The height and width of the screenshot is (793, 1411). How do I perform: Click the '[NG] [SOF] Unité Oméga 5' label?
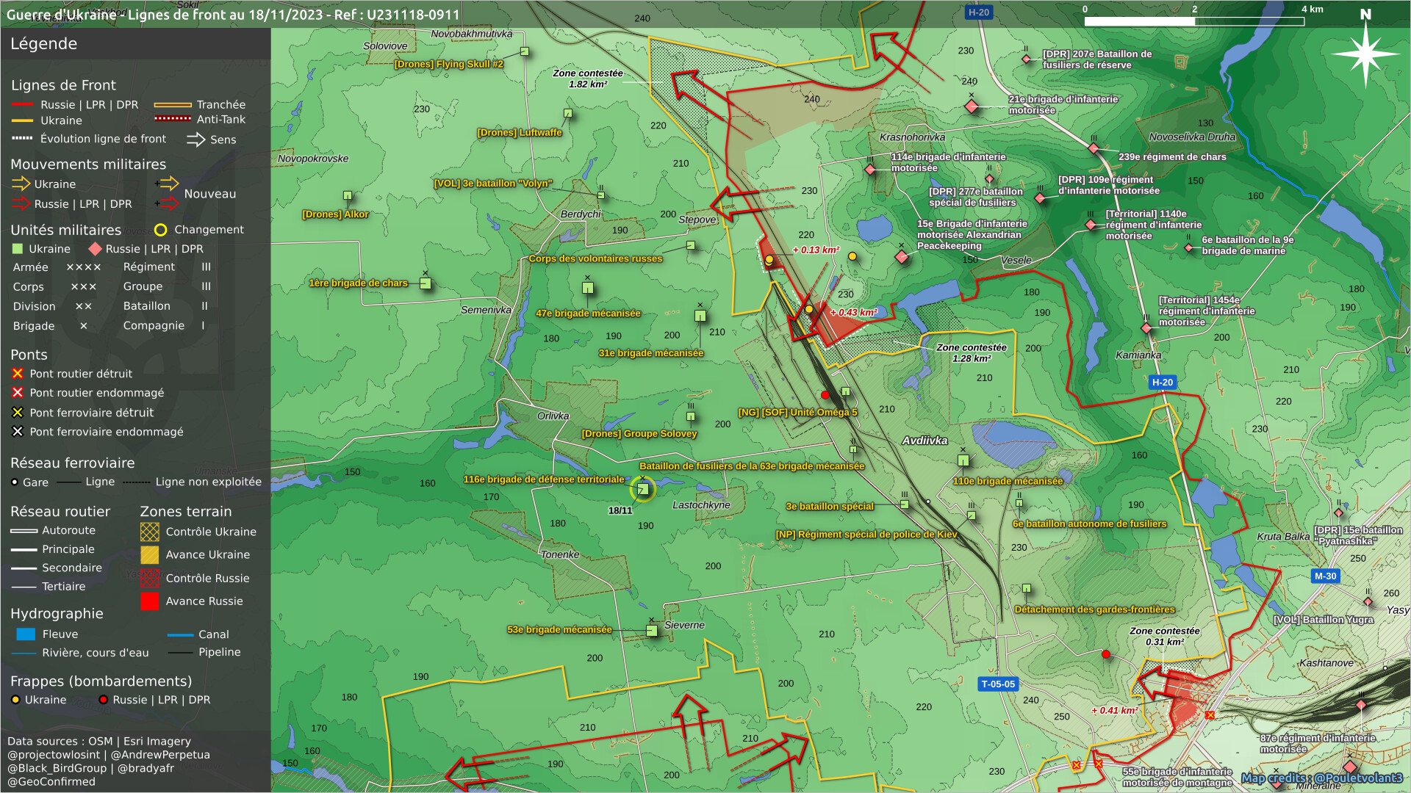pyautogui.click(x=797, y=412)
